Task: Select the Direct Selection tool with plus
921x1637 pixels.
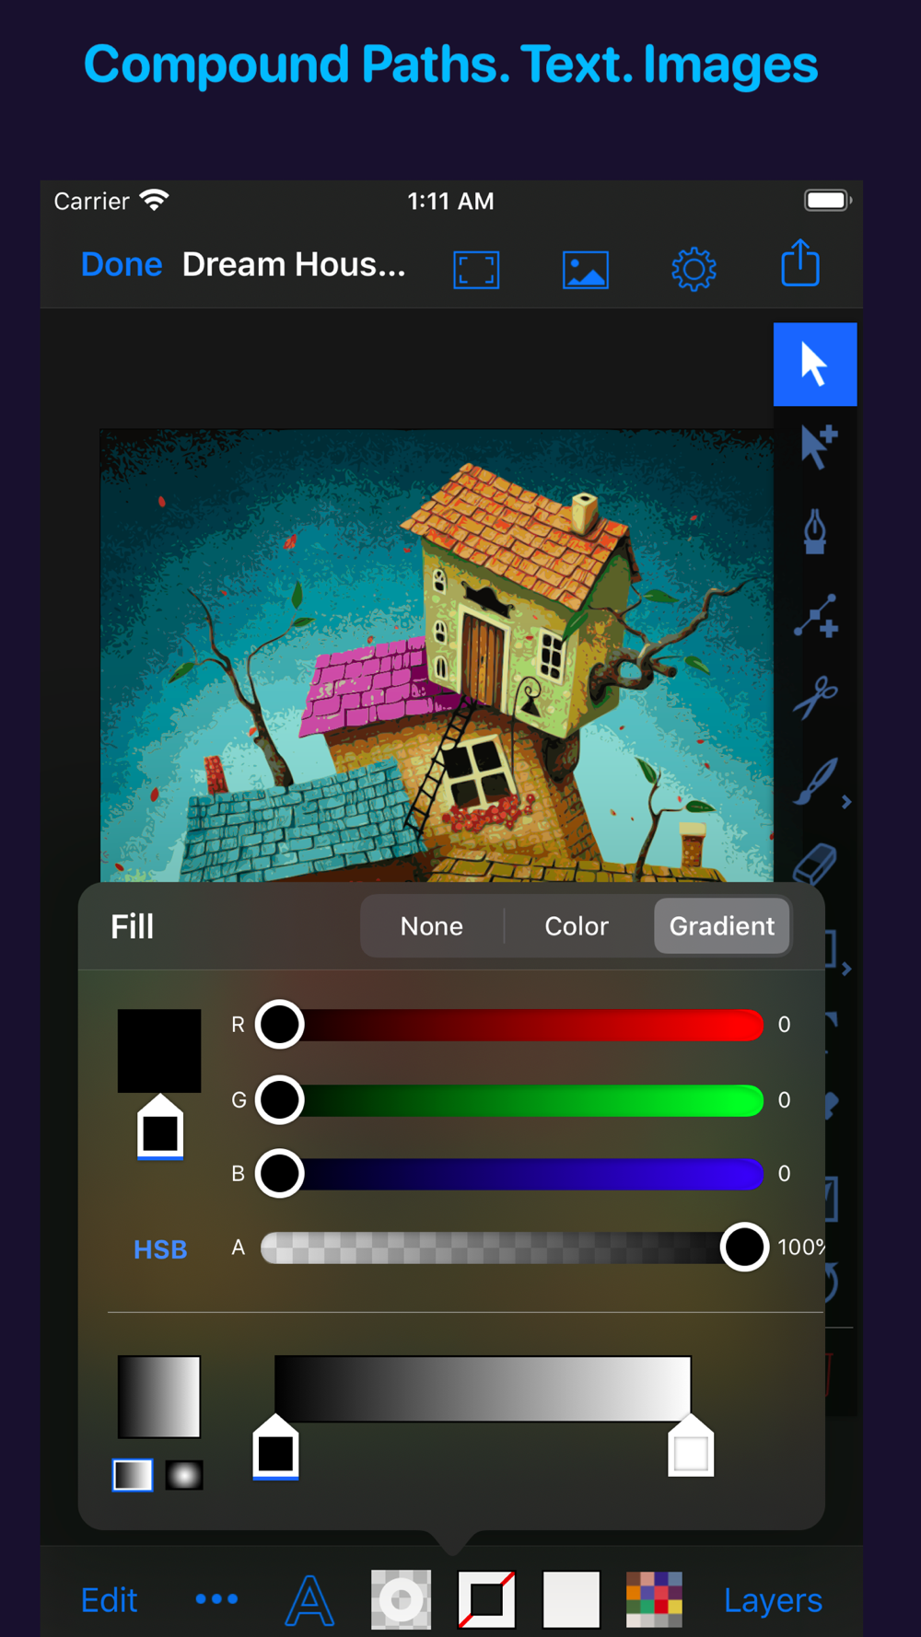Action: [817, 447]
